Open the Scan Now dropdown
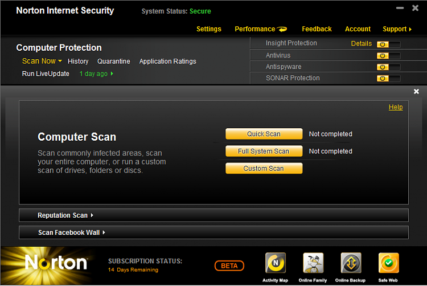The image size is (427, 286). [x=42, y=61]
